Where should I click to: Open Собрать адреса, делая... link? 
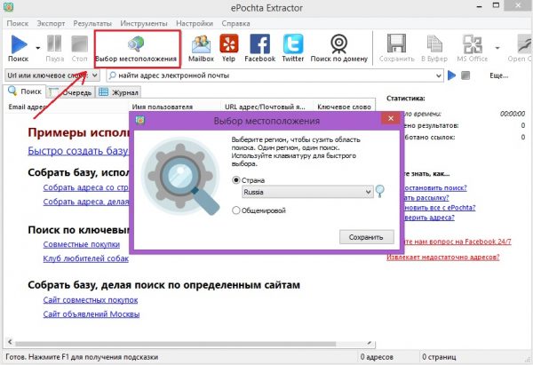click(x=86, y=202)
